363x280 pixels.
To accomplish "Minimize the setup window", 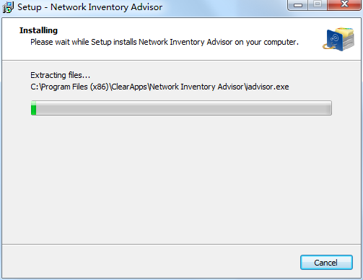I will click(x=298, y=4).
